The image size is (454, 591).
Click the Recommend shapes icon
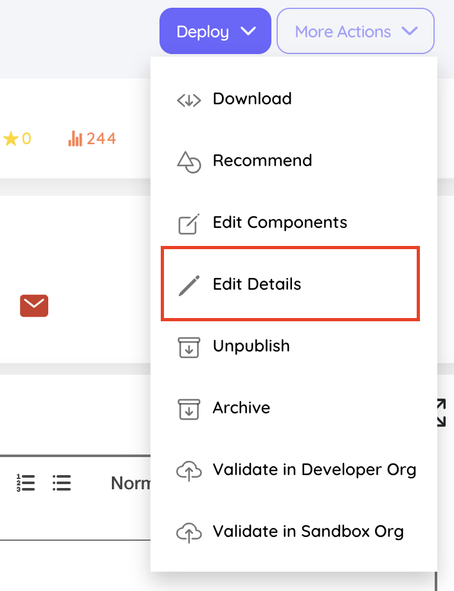pyautogui.click(x=189, y=162)
